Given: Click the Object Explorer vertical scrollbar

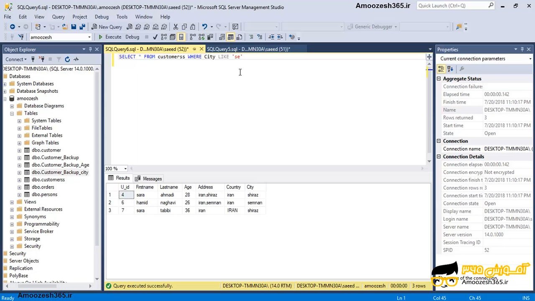Looking at the screenshot, I should (97, 167).
